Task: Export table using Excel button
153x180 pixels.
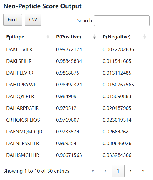Action: pos(13,20)
